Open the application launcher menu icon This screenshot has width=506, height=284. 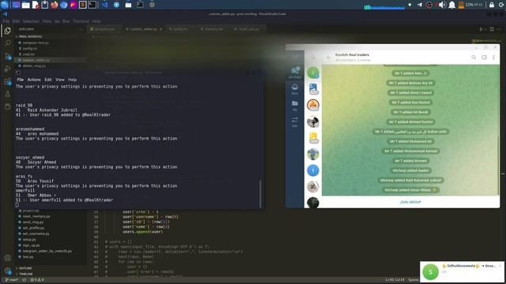click(5, 5)
